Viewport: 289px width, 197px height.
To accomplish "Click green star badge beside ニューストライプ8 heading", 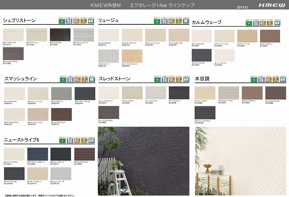I will tap(62, 140).
